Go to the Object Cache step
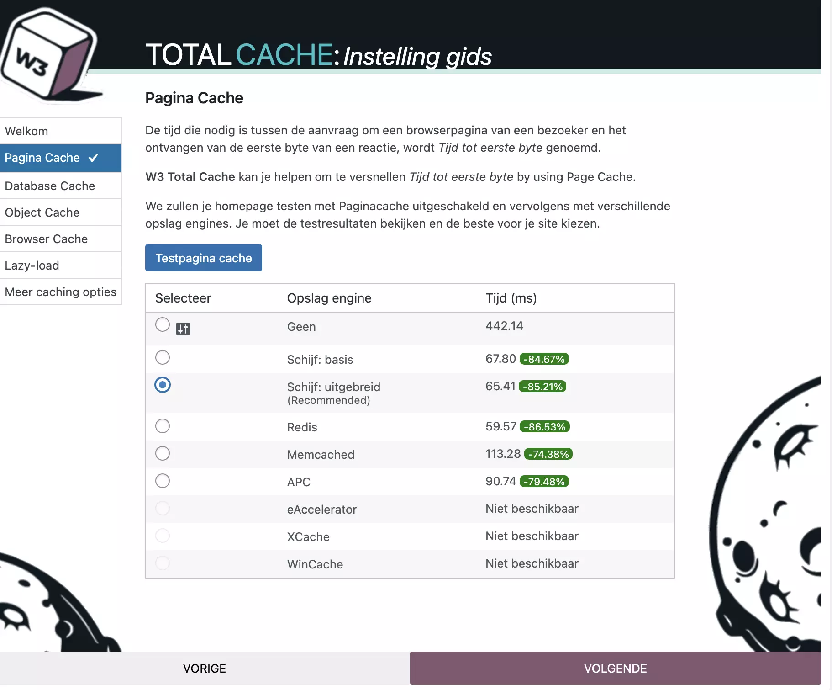 pos(61,212)
